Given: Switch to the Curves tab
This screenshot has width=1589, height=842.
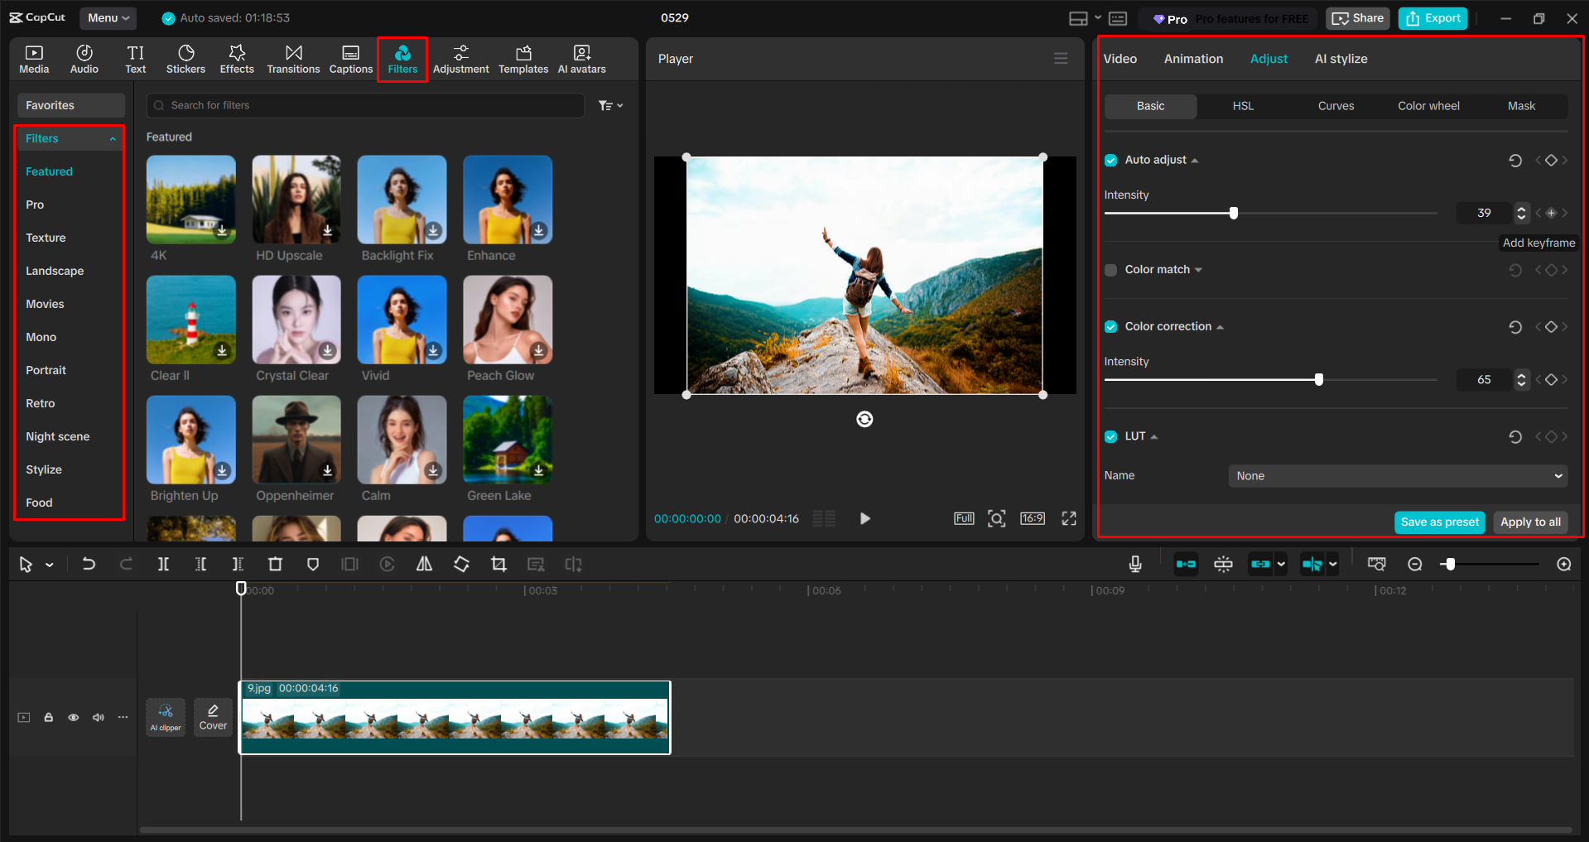Looking at the screenshot, I should tap(1336, 106).
